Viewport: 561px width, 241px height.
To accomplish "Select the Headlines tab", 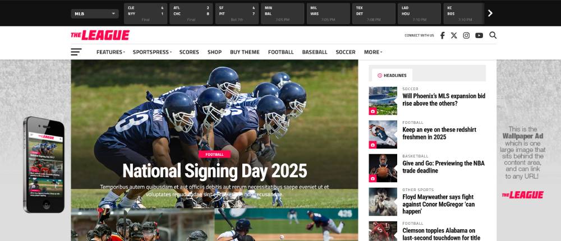I will (392, 75).
